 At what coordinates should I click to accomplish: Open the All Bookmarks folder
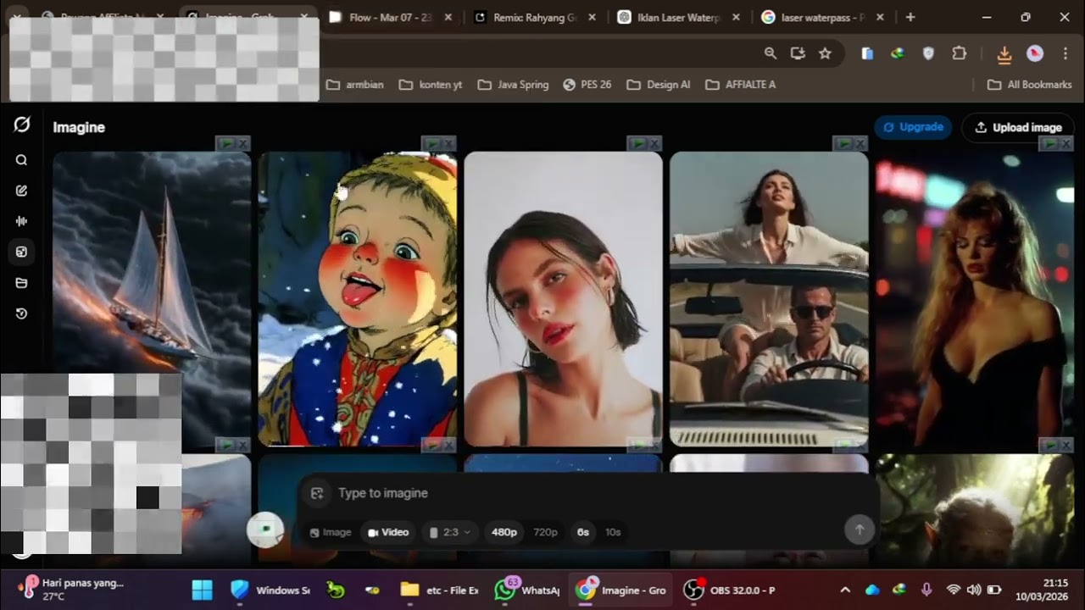pos(1030,85)
